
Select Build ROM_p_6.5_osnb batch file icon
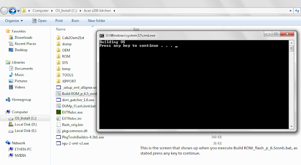(58, 94)
